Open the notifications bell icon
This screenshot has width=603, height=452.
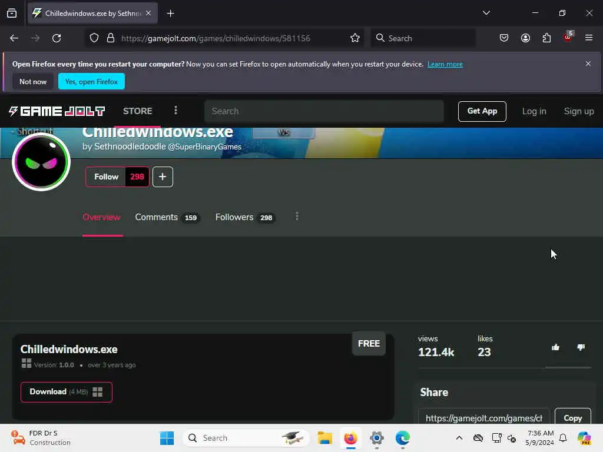(563, 438)
